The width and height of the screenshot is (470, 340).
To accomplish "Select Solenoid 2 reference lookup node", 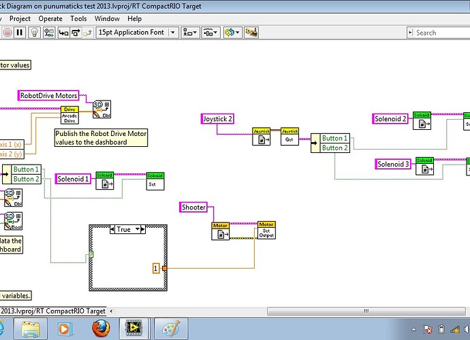I will coord(422,120).
